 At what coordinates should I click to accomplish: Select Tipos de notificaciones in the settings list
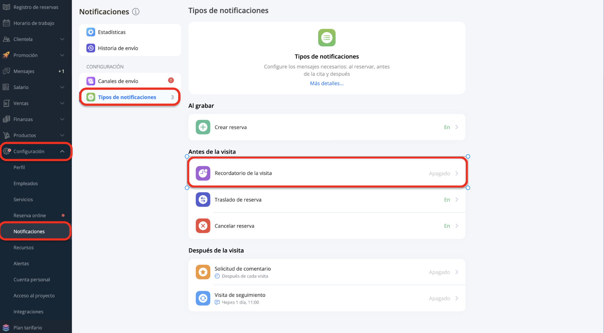130,97
